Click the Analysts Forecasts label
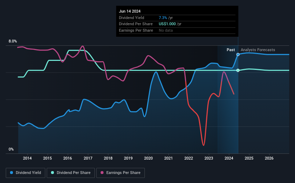Screen dimensions: 295x183 (258, 50)
